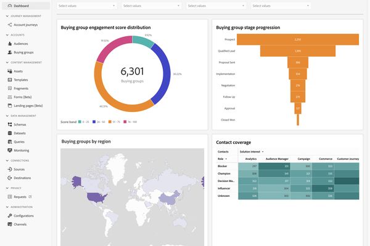
Task: Click the Analytics column header
Action: 251,159
